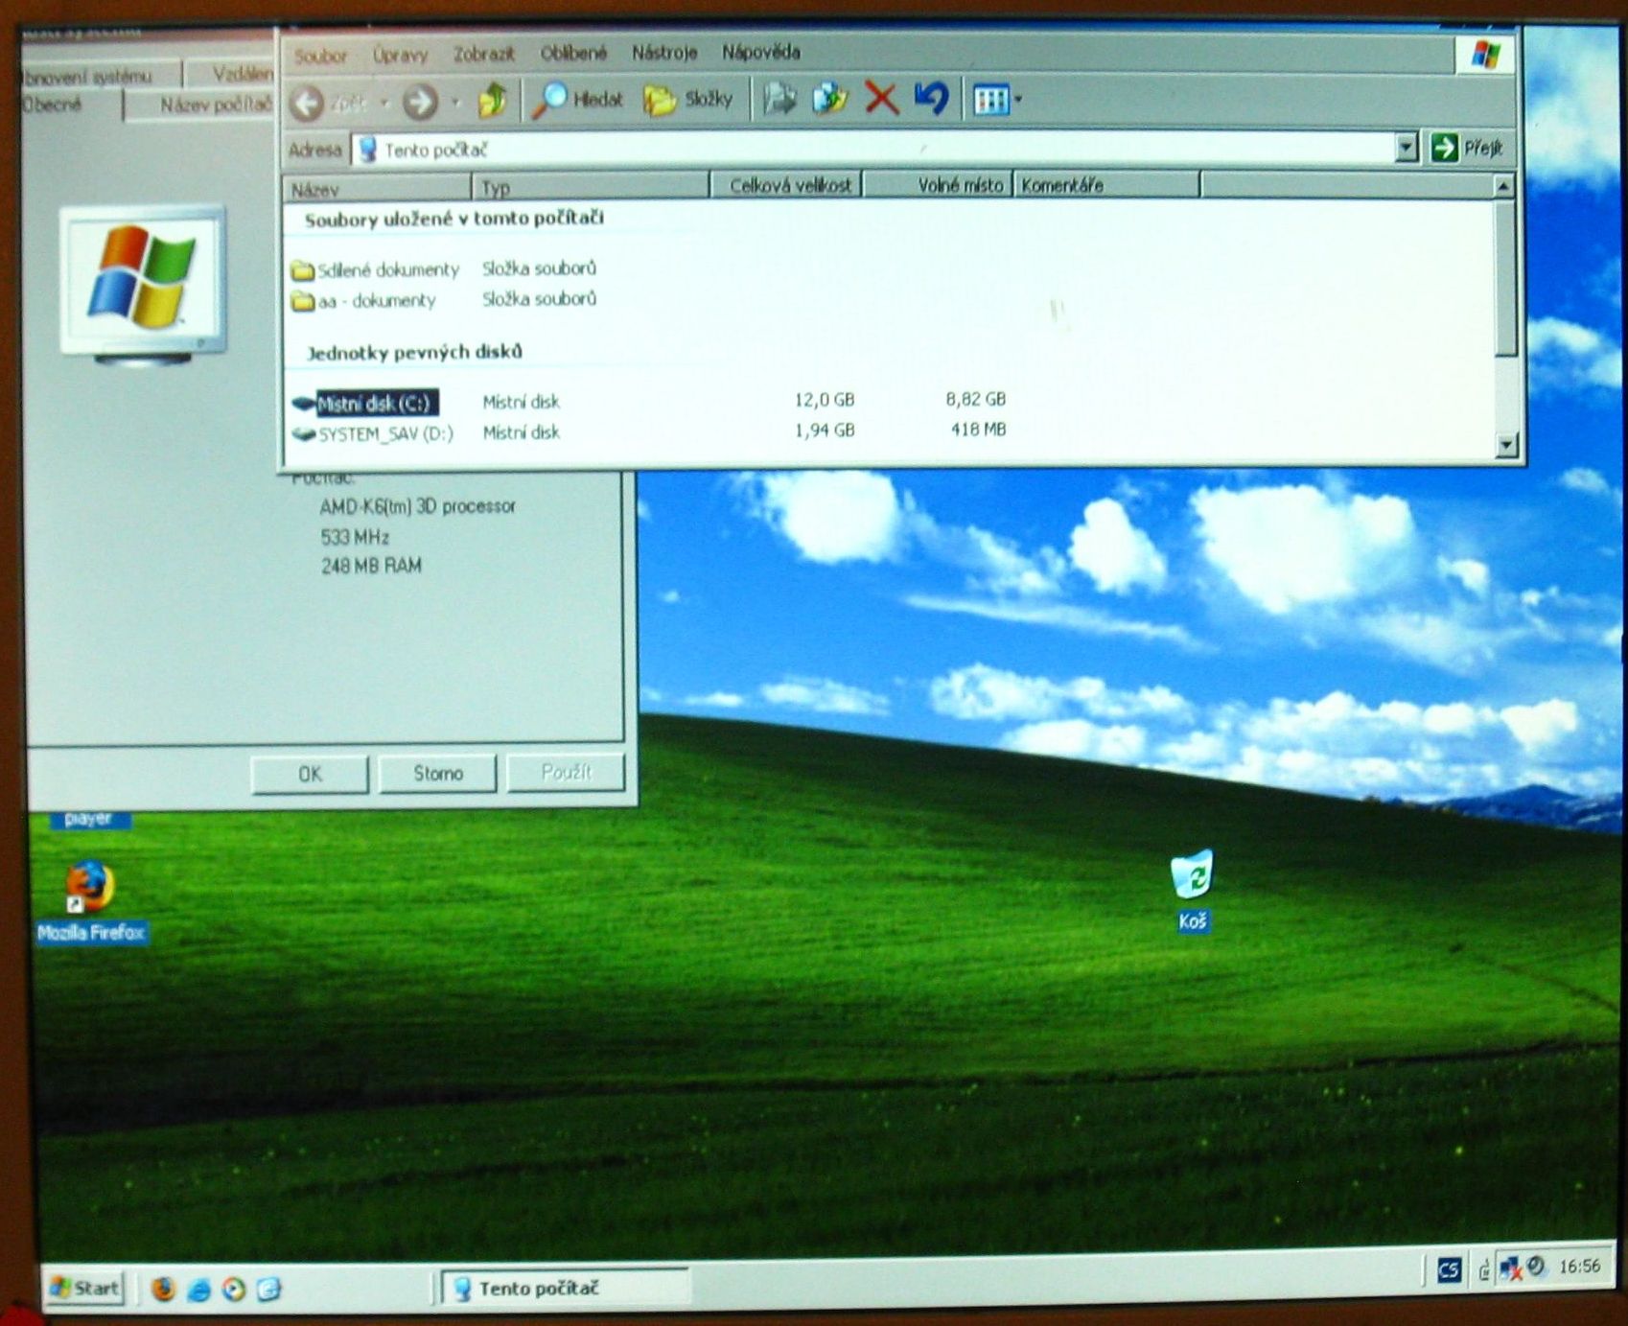
Task: Launch Firefox from the Quick Launch bar
Action: tap(163, 1289)
